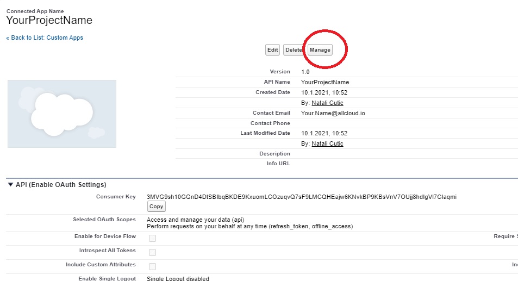The width and height of the screenshot is (518, 281).
Task: Click the refresh_token, offline_access scope line
Action: click(x=249, y=226)
